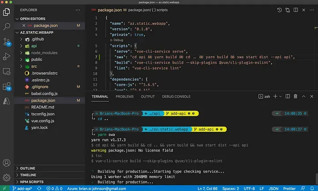Click the Debug code lens above scripts
318x191 pixels.
(117, 40)
